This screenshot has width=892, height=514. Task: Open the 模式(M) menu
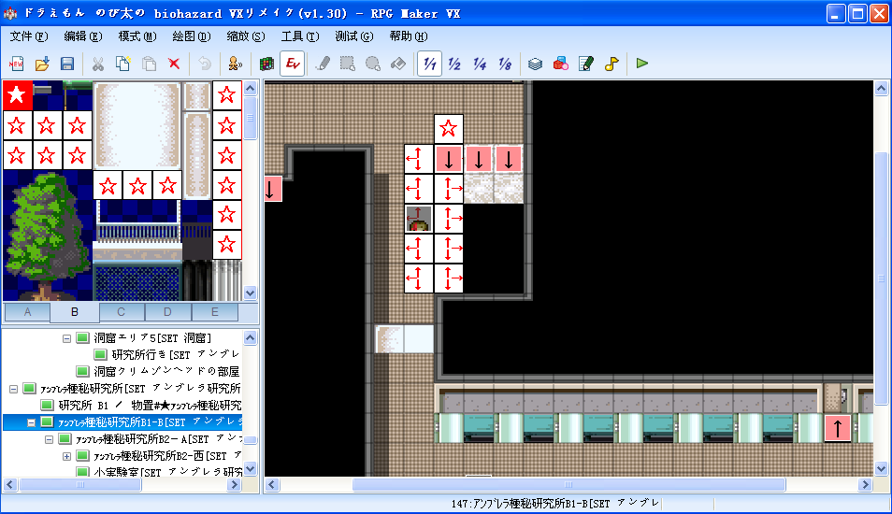(137, 36)
